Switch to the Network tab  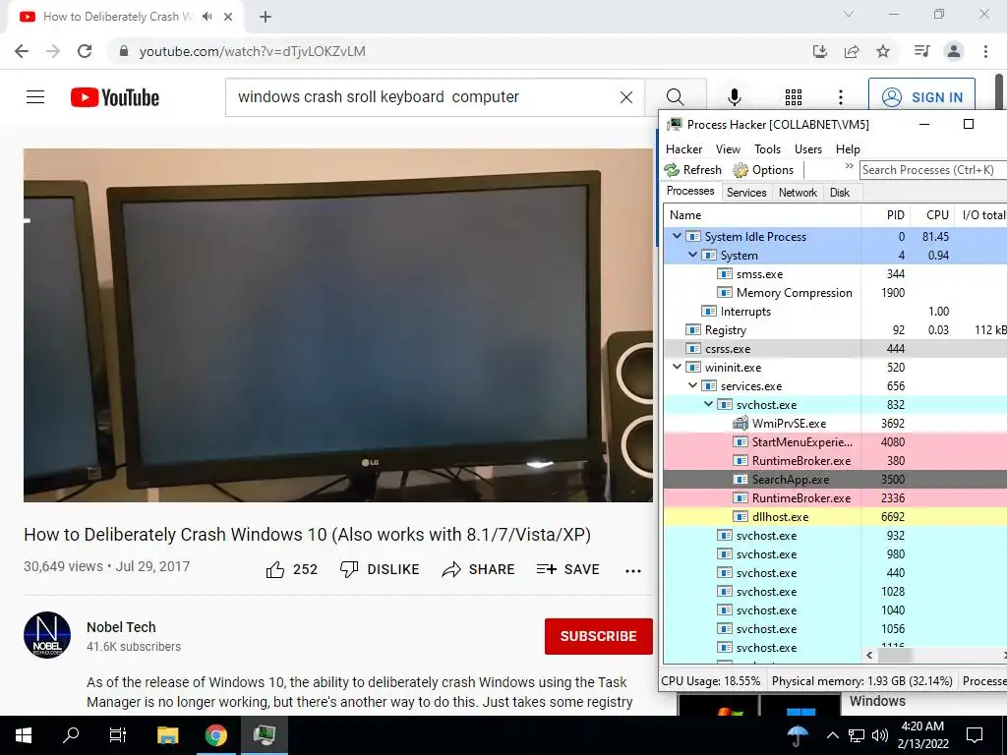798,192
